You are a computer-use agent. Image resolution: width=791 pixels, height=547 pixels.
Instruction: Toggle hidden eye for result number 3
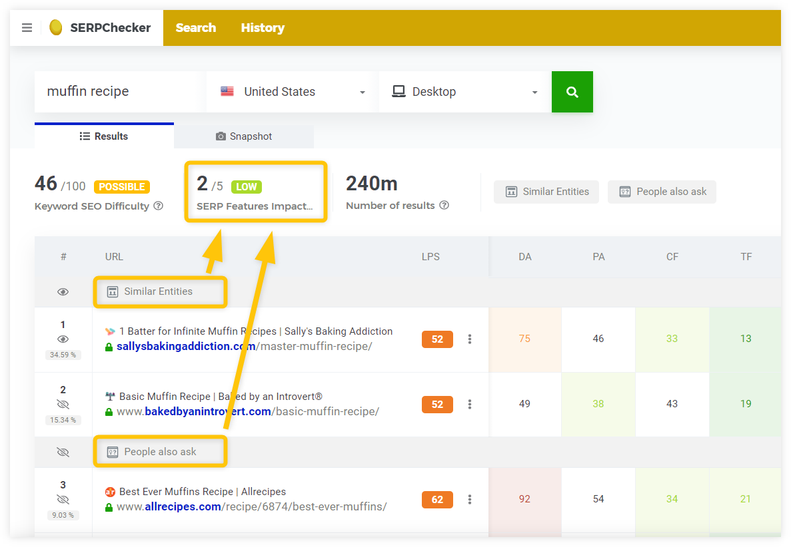[x=63, y=499]
